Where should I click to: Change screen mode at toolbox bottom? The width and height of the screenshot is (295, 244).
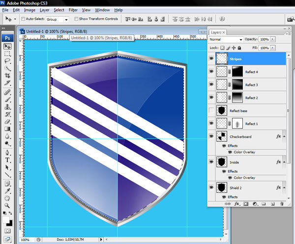7,239
